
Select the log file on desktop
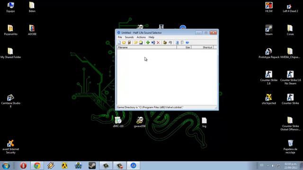tap(204, 122)
